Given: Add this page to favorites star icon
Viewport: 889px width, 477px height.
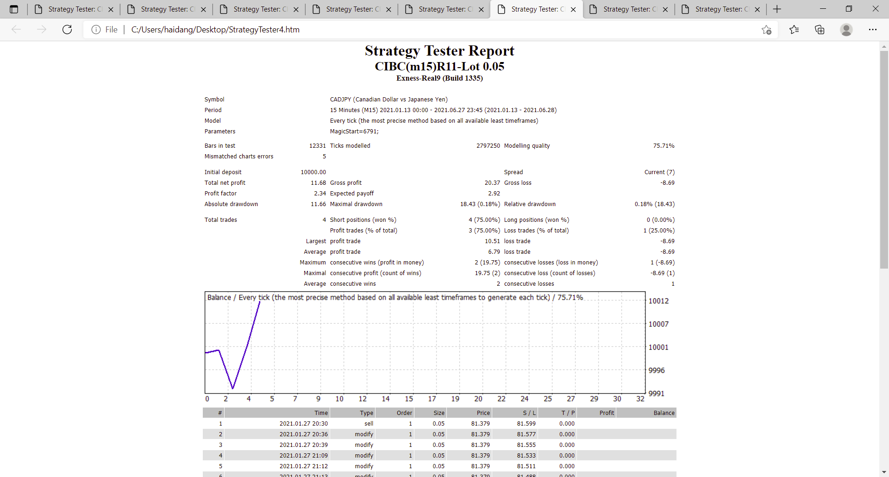Looking at the screenshot, I should 766,30.
